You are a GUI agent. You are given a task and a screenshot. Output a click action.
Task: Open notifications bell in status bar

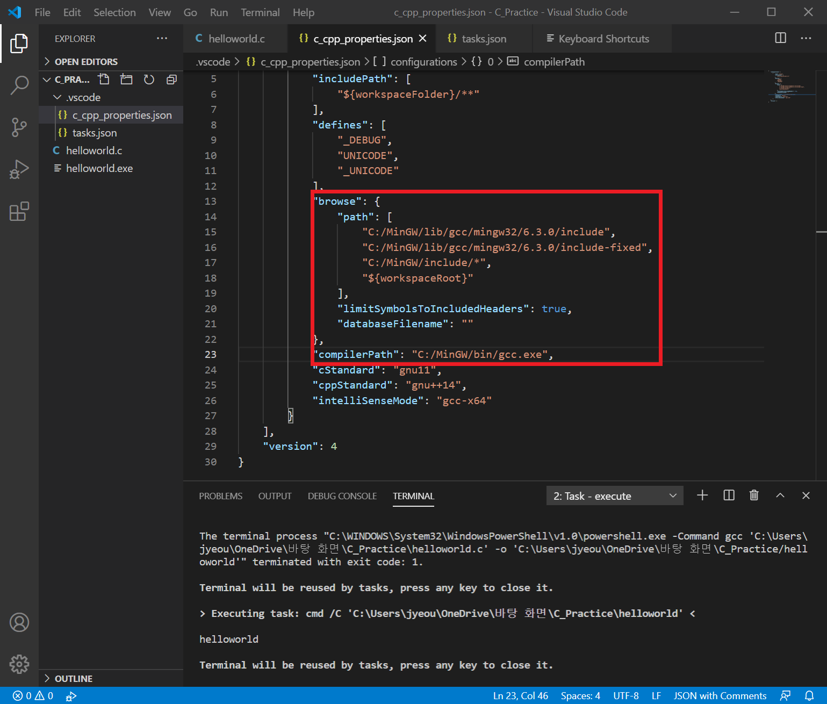point(809,696)
